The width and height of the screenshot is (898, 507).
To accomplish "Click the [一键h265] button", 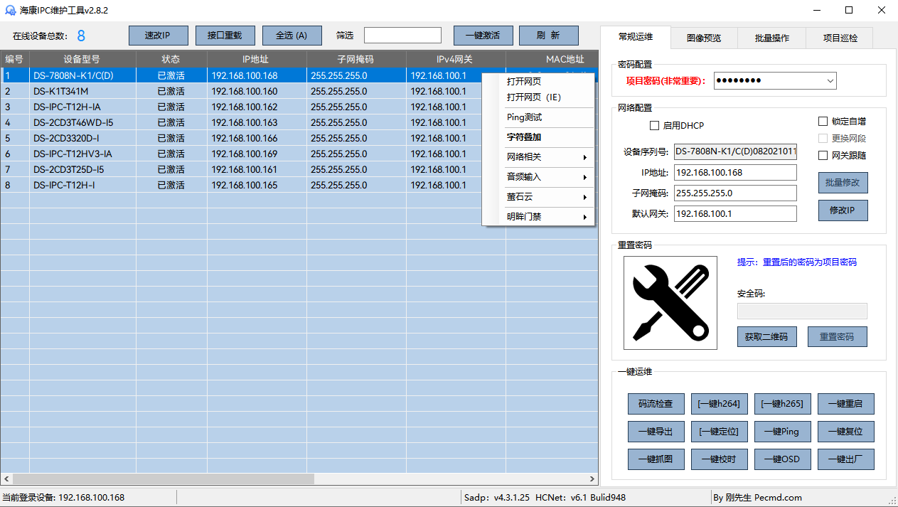I will [x=782, y=404].
